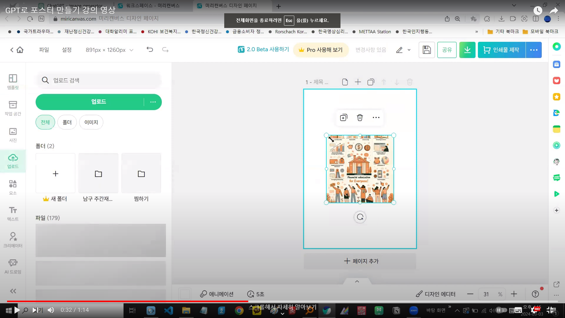Click the rotate handle below image

360,217
